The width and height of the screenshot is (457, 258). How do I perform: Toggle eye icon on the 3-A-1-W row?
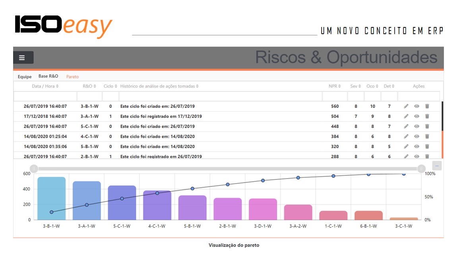coord(416,116)
